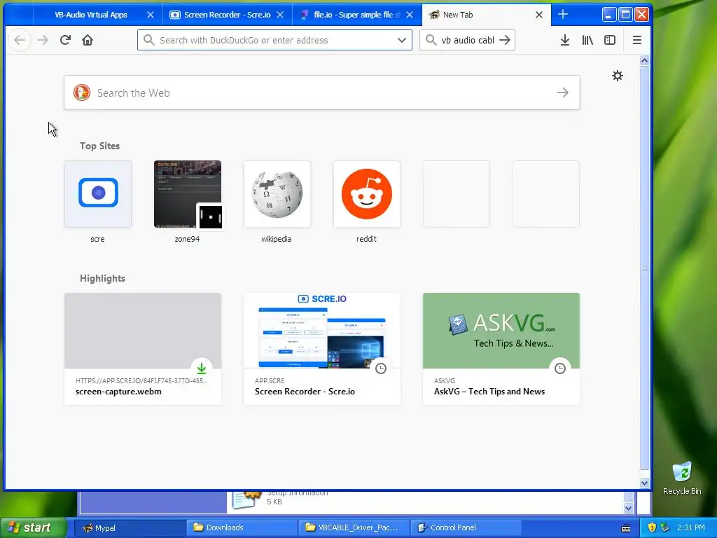
Task: Open the Recycle Bin desktop icon
Action: click(682, 478)
